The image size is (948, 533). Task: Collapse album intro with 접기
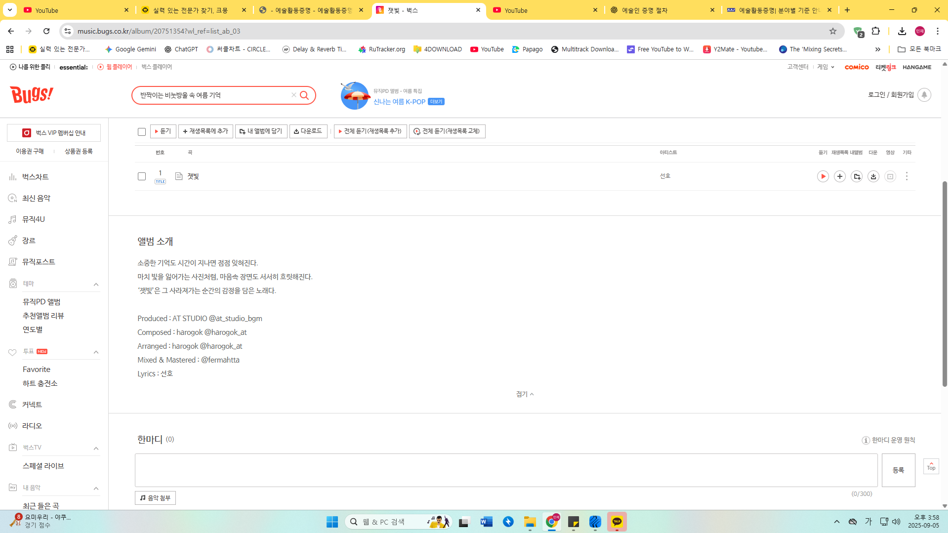pos(524,394)
